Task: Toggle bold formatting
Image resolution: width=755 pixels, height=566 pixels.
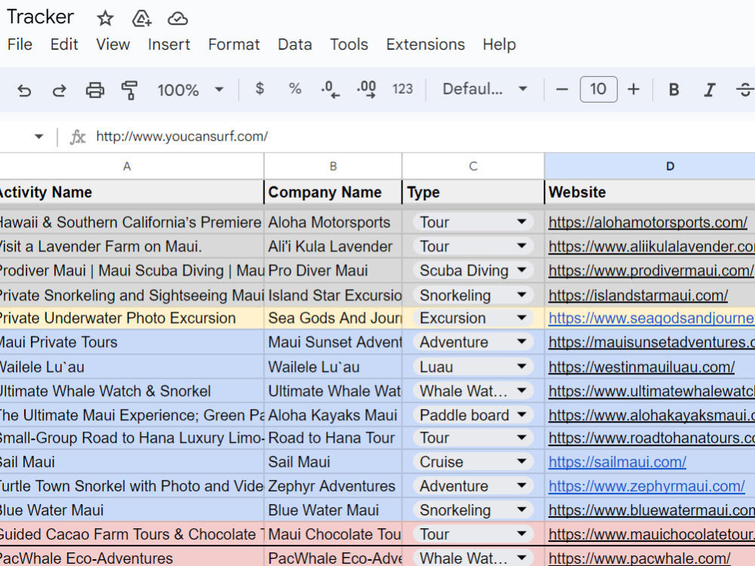Action: tap(674, 90)
